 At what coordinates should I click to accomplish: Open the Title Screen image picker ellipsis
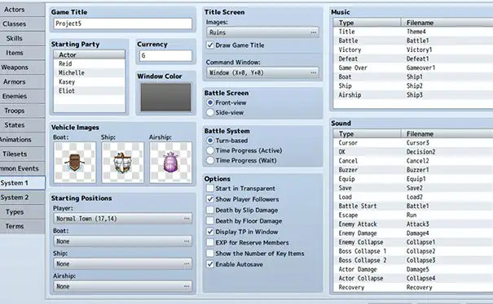pos(313,33)
